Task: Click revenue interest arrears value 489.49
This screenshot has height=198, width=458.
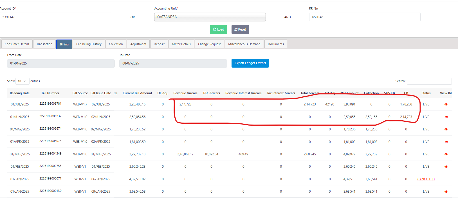Action: coord(243,154)
